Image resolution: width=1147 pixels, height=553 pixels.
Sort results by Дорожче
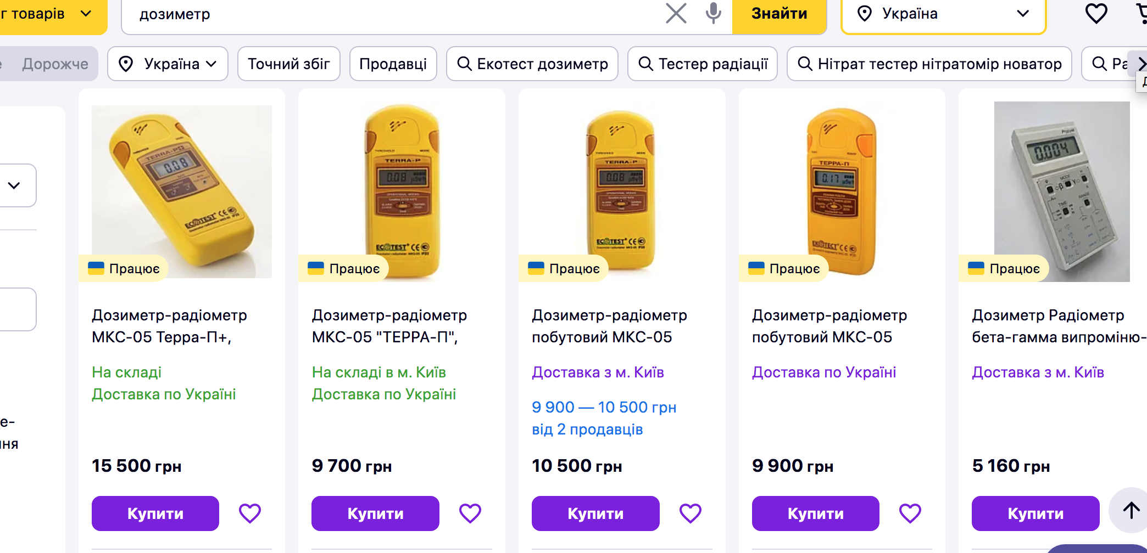coord(55,64)
